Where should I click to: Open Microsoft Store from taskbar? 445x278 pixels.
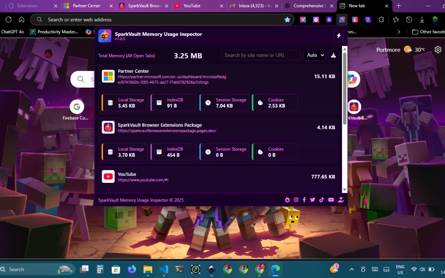pos(116,269)
